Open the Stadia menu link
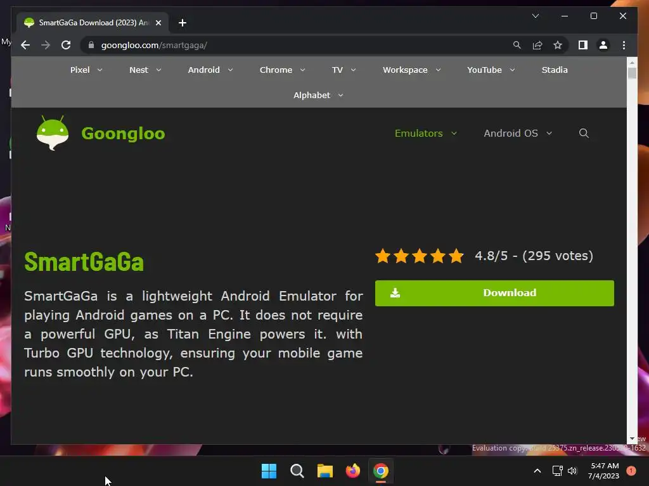Image resolution: width=649 pixels, height=486 pixels. coord(555,70)
